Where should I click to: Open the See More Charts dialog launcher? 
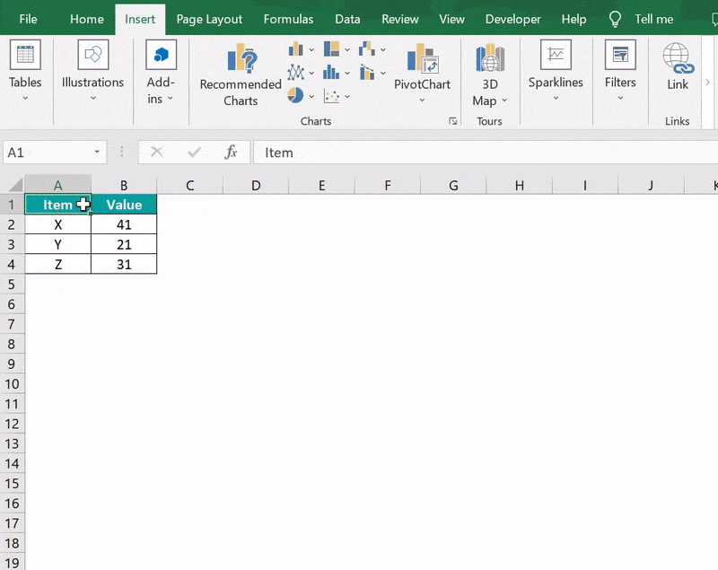[453, 119]
